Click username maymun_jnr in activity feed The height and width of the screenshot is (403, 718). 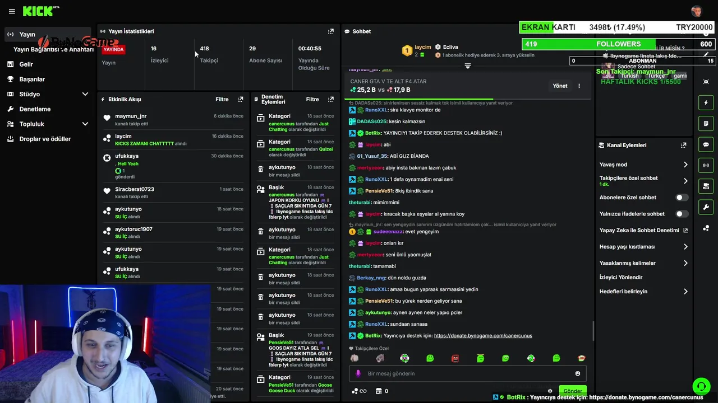point(131,116)
